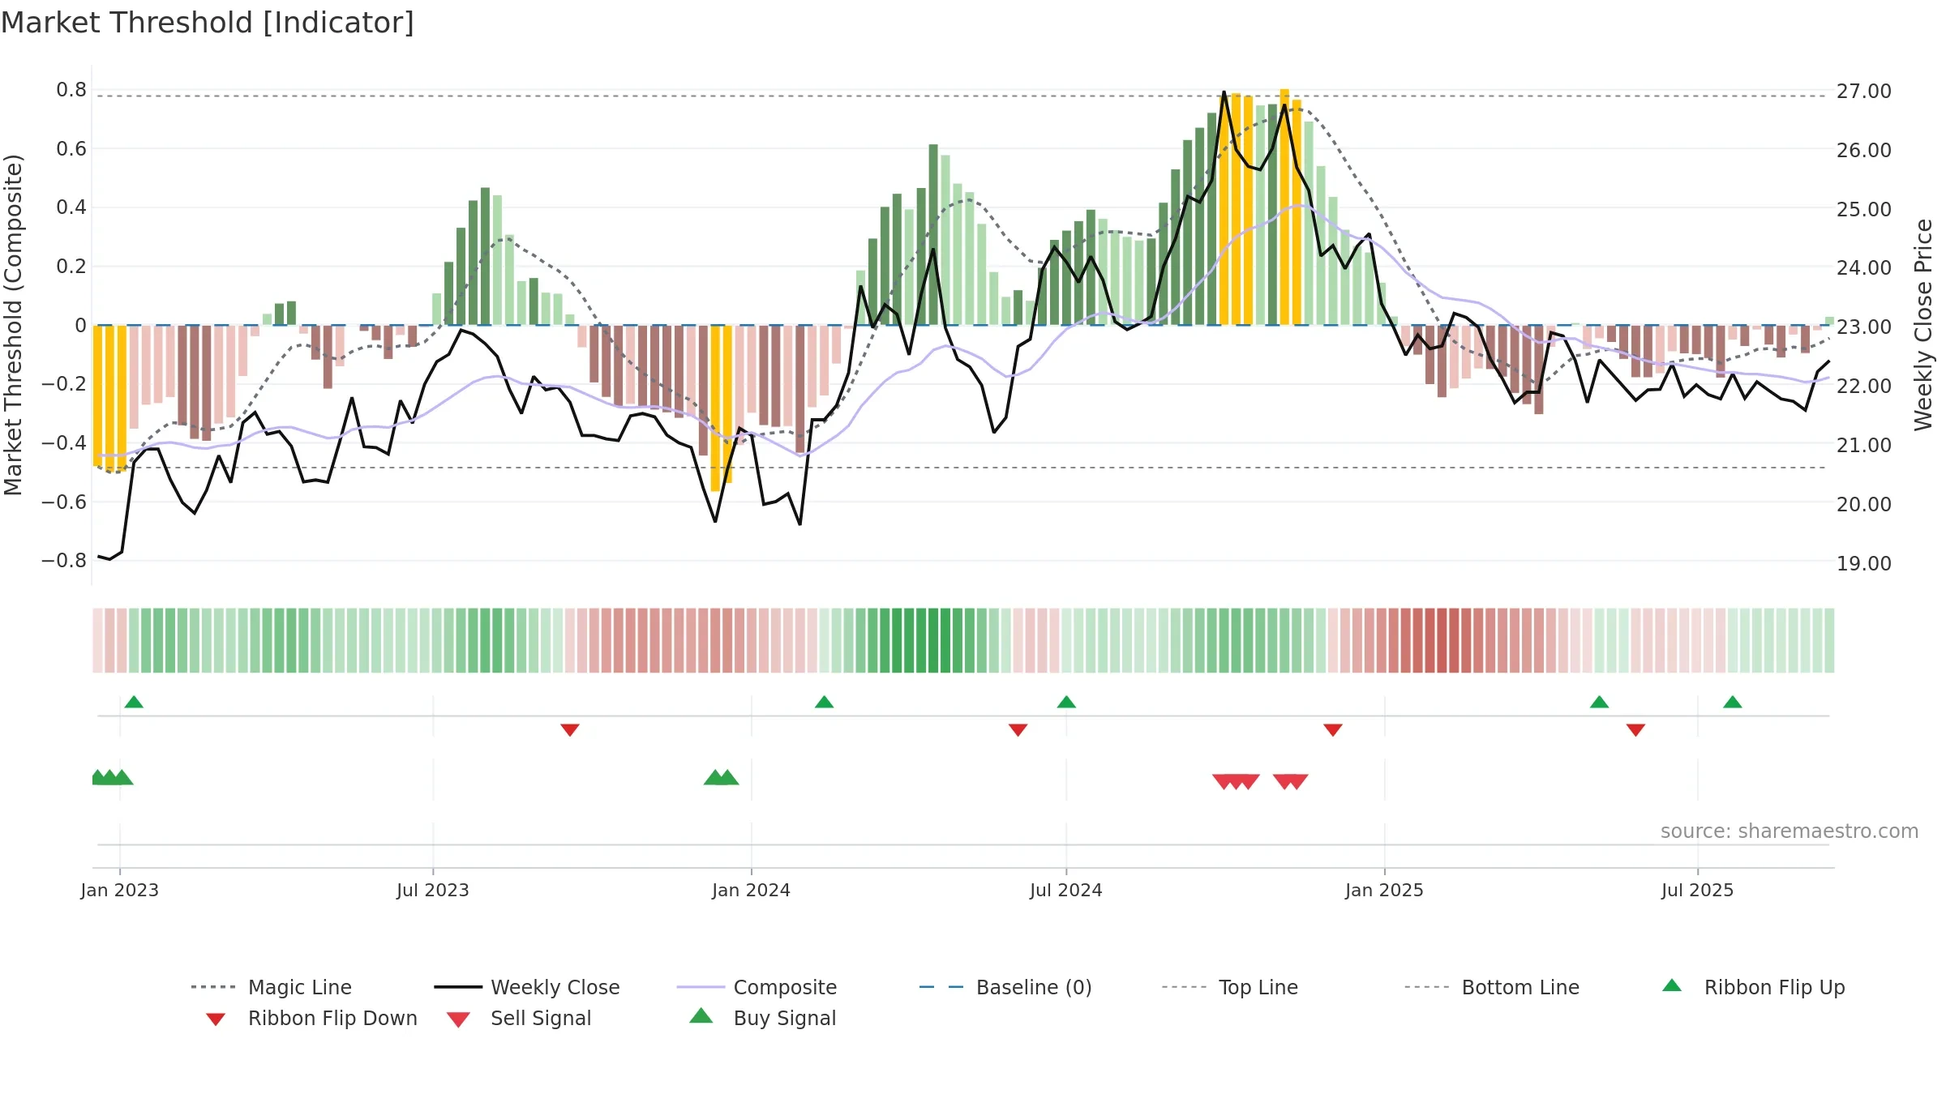
Task: Click the '19.00' price axis label
Action: point(1864,564)
